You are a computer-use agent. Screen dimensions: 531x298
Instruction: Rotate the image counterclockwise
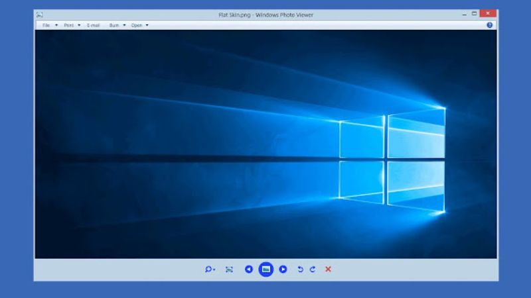pos(300,269)
